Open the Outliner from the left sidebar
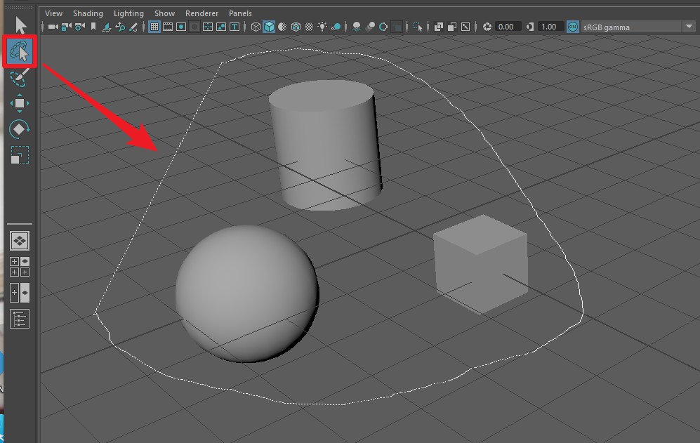Viewport: 700px width, 443px height. 20,319
